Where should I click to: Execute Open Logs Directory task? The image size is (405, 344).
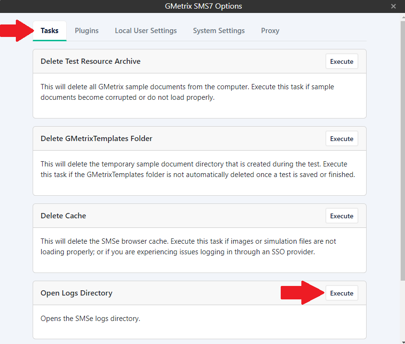click(x=342, y=293)
